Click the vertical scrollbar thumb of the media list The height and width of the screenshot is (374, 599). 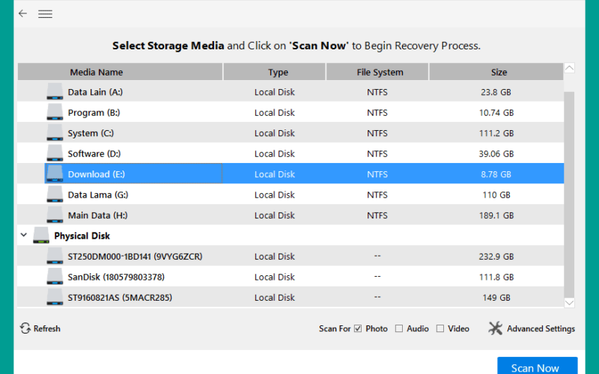(569, 194)
